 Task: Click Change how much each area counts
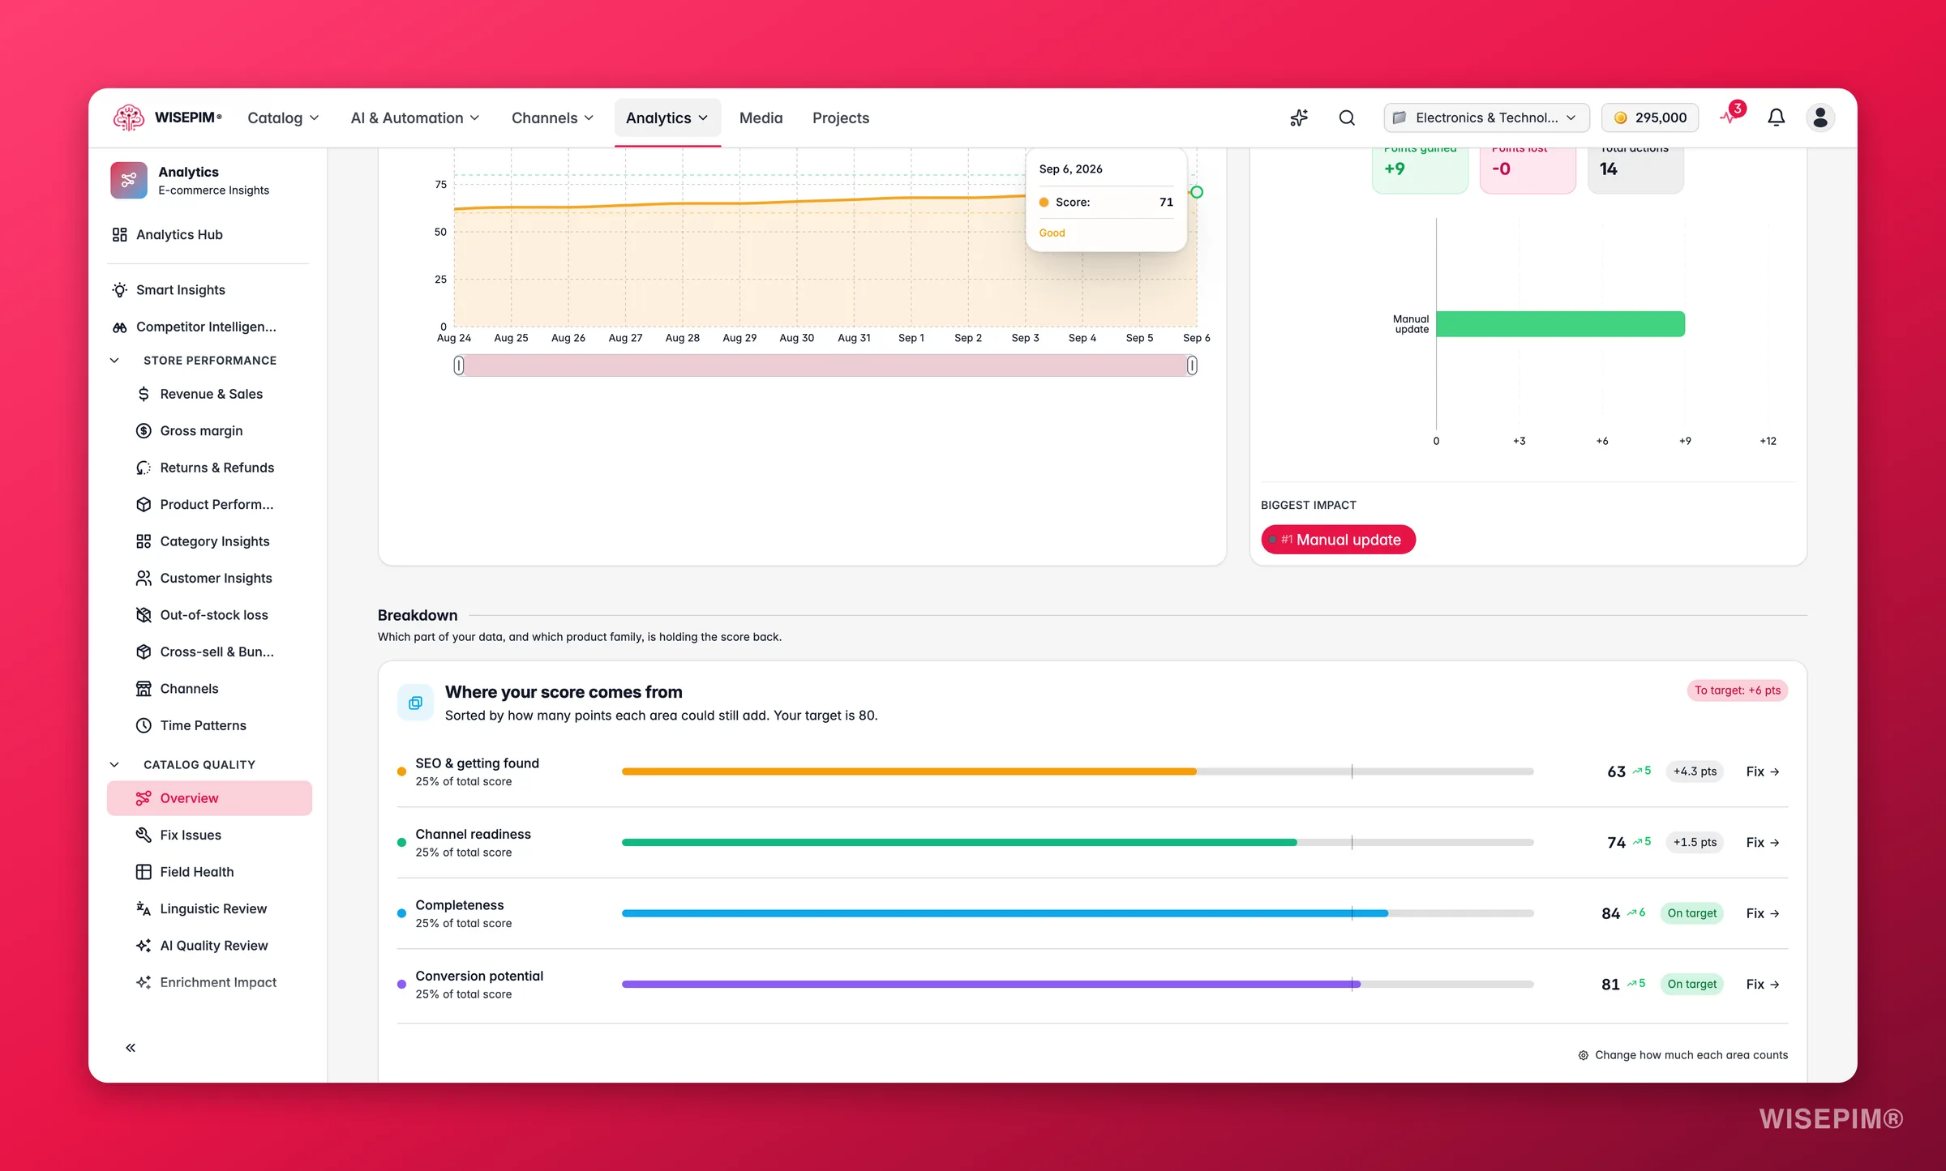(x=1682, y=1055)
